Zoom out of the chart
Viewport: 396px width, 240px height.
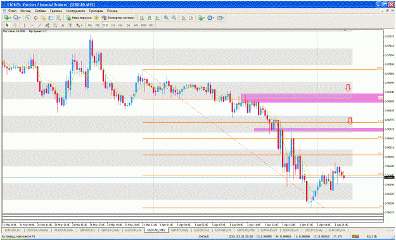coord(174,18)
